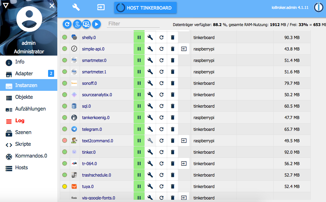Open HOST TINKERBOARD button
This screenshot has width=326, height=202.
pos(145,8)
